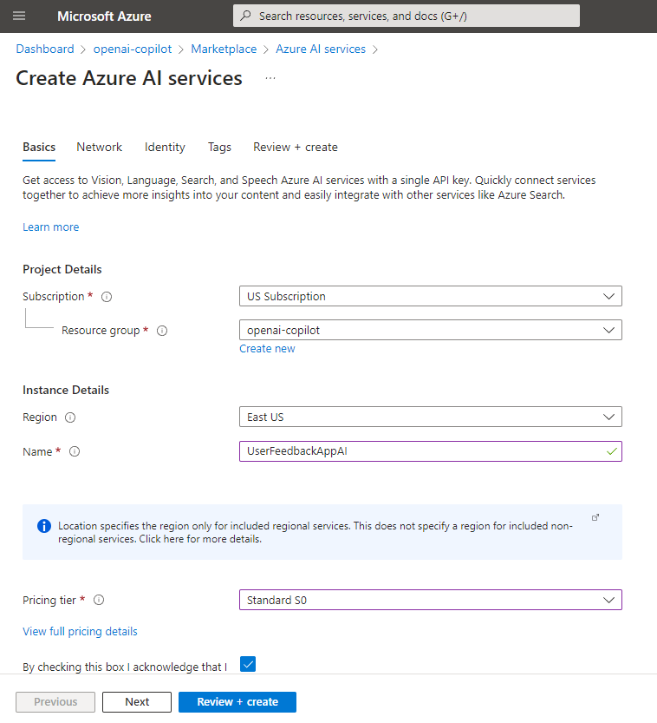Open View full pricing details link

[80, 631]
